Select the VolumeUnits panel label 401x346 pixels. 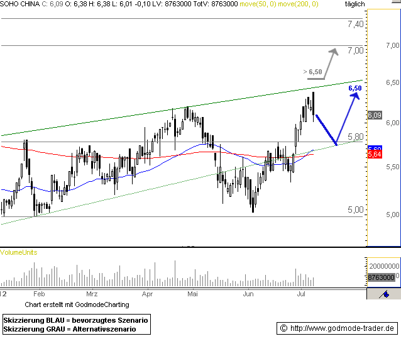point(19,252)
